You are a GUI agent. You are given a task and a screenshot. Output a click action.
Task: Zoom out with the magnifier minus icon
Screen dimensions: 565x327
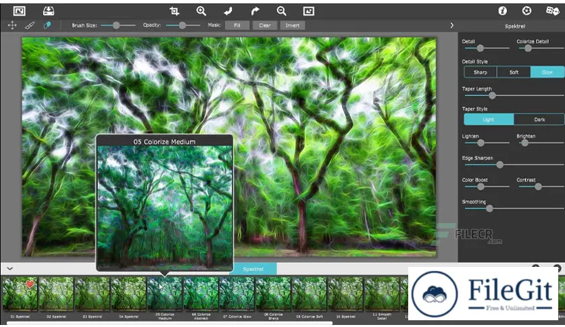pos(281,11)
